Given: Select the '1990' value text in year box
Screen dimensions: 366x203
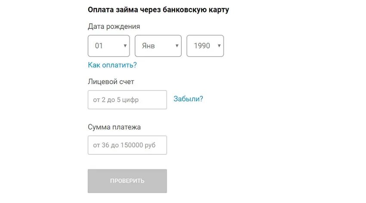Looking at the screenshot, I should click(202, 46).
